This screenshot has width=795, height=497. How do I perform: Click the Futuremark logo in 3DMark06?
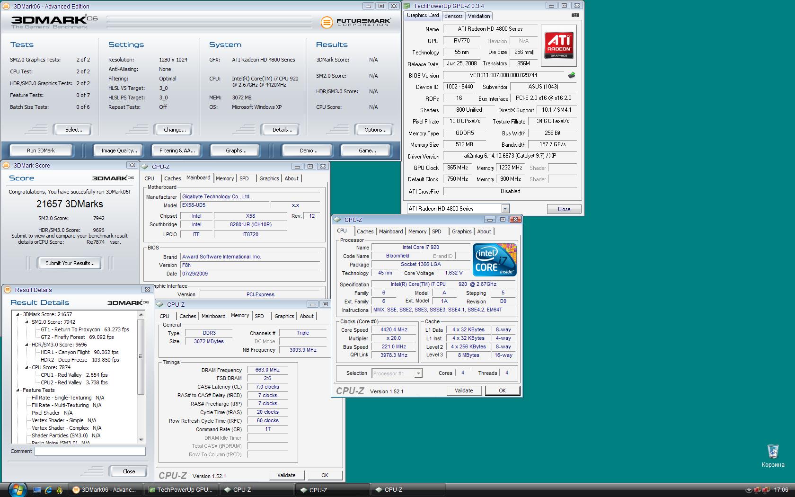(355, 22)
